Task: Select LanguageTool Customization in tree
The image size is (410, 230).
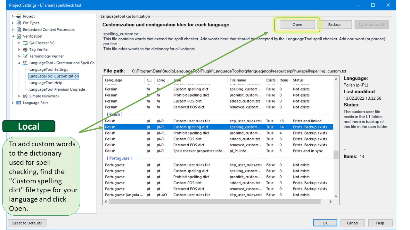Action: 54,76
